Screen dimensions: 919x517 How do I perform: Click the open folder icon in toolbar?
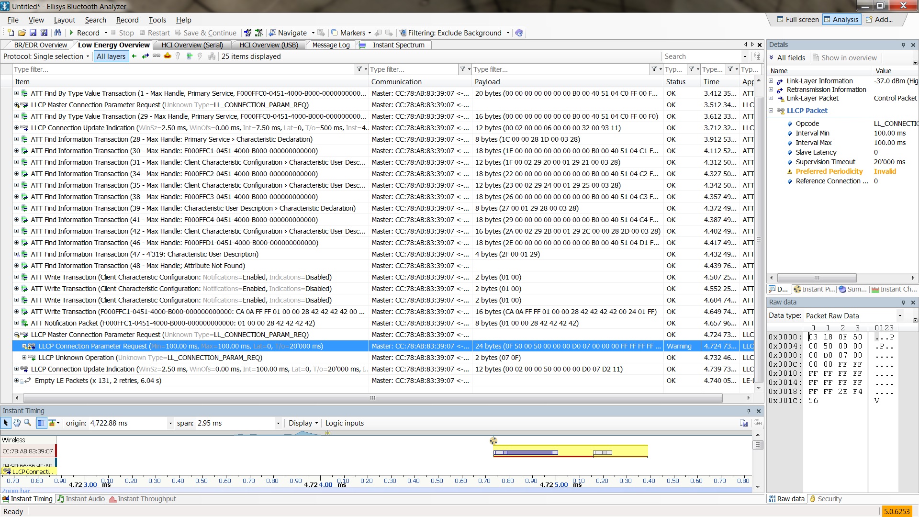[22, 33]
